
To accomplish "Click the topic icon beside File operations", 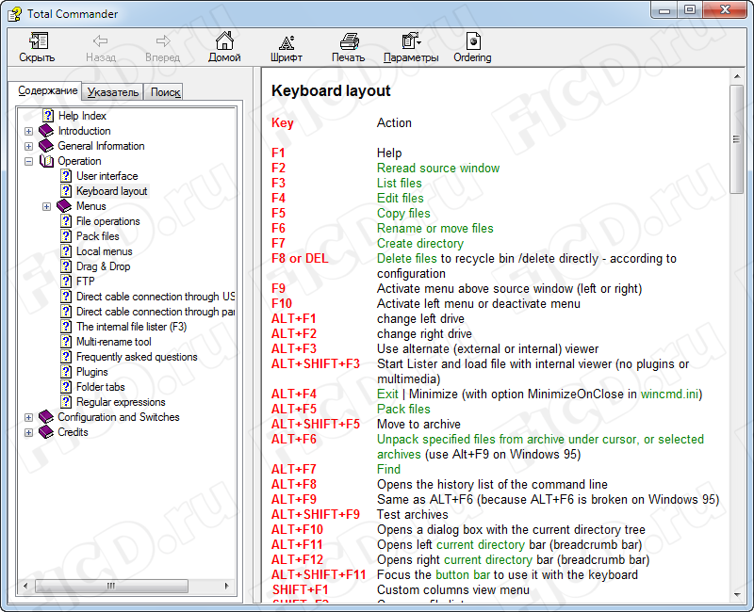I will (x=66, y=221).
